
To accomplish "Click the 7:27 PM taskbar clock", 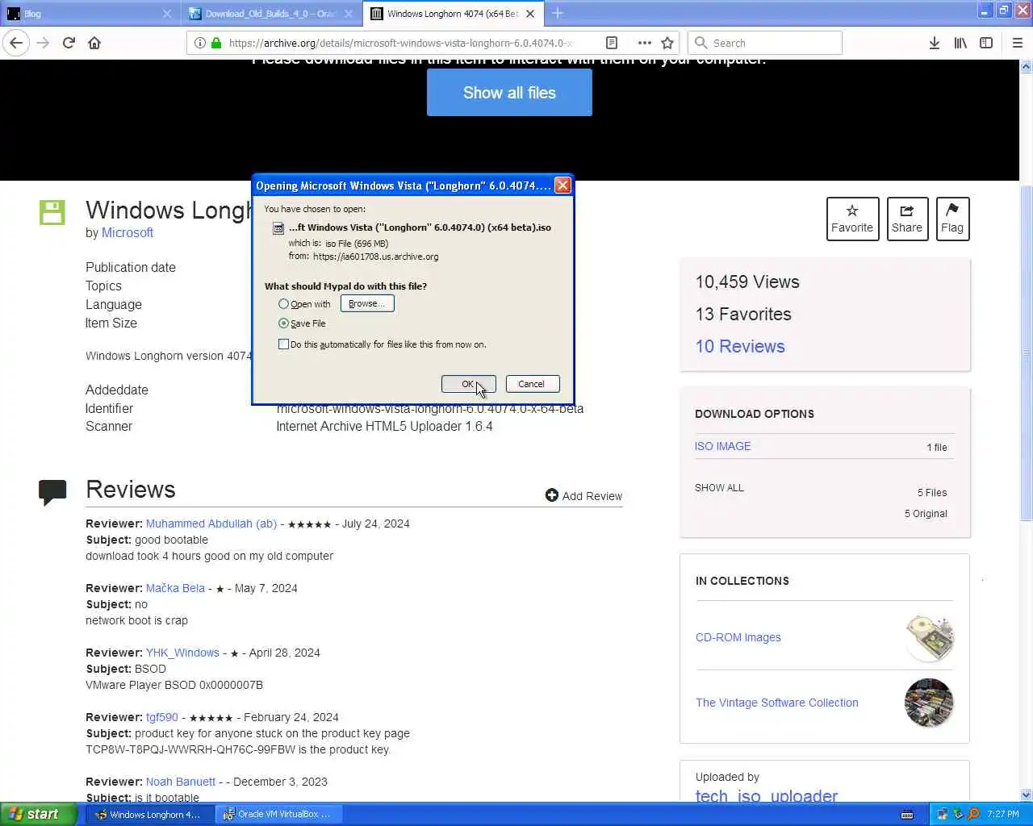I will (1003, 814).
